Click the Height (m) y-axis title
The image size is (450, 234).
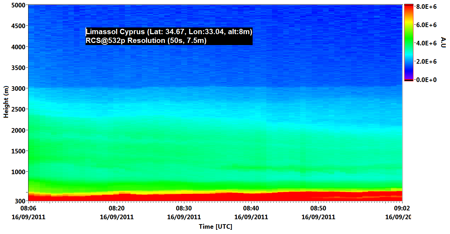[6, 102]
